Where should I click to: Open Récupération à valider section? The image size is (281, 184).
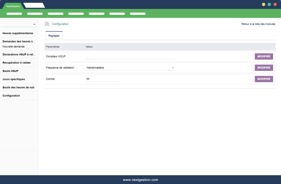click(x=17, y=63)
